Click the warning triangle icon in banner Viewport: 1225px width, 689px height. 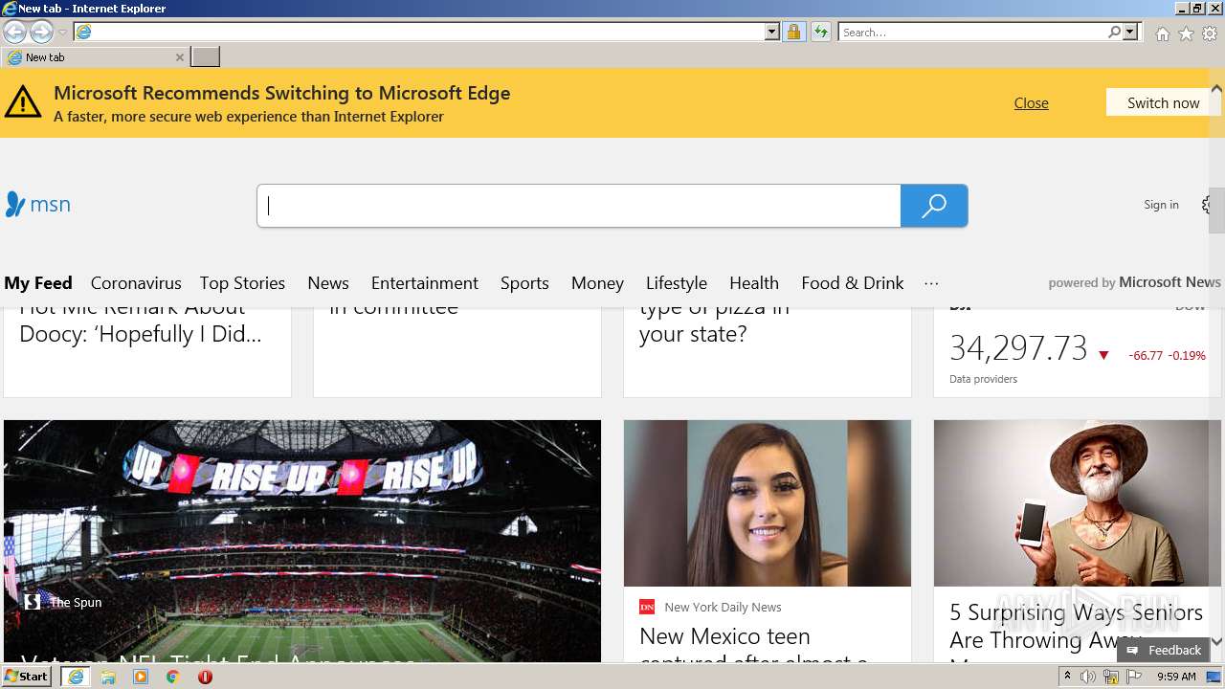coord(23,101)
